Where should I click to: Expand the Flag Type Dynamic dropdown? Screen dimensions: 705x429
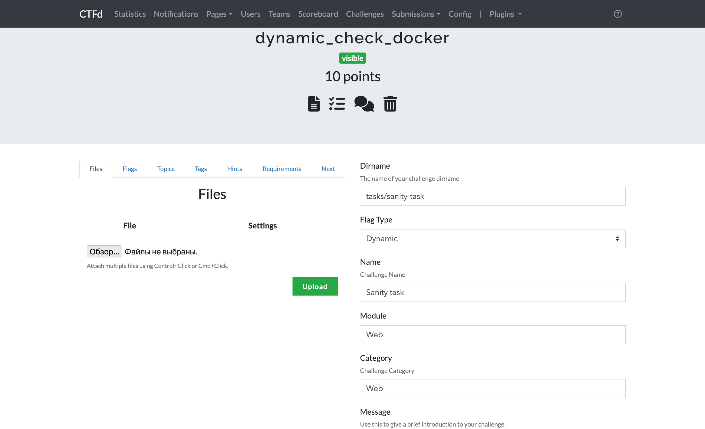coord(492,238)
